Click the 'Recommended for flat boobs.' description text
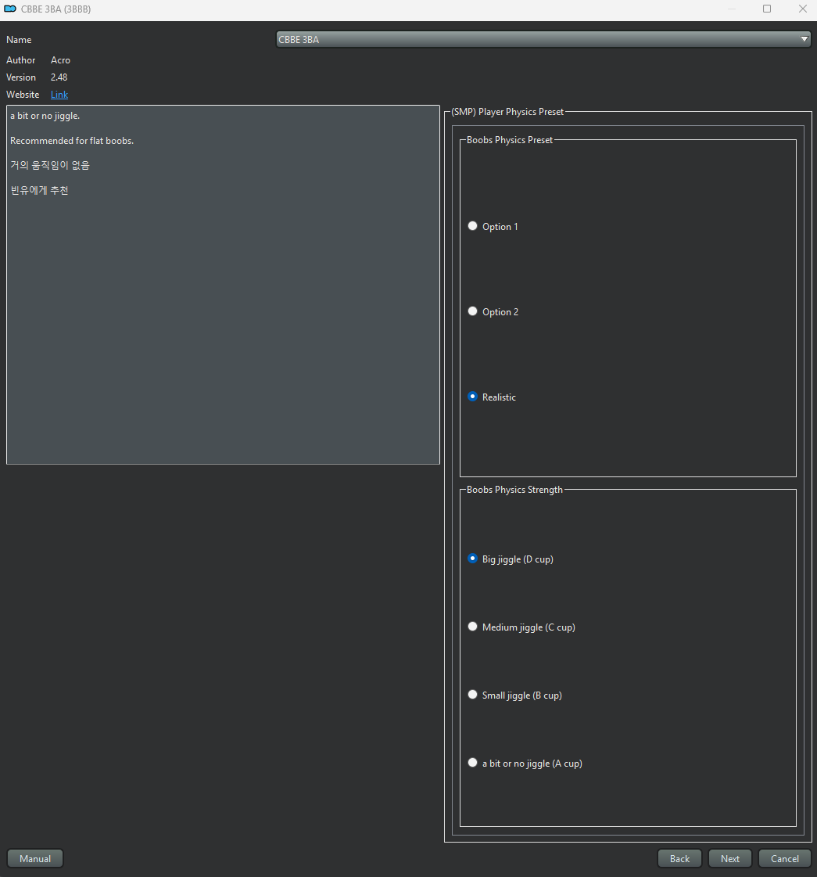The width and height of the screenshot is (817, 877). (x=72, y=141)
